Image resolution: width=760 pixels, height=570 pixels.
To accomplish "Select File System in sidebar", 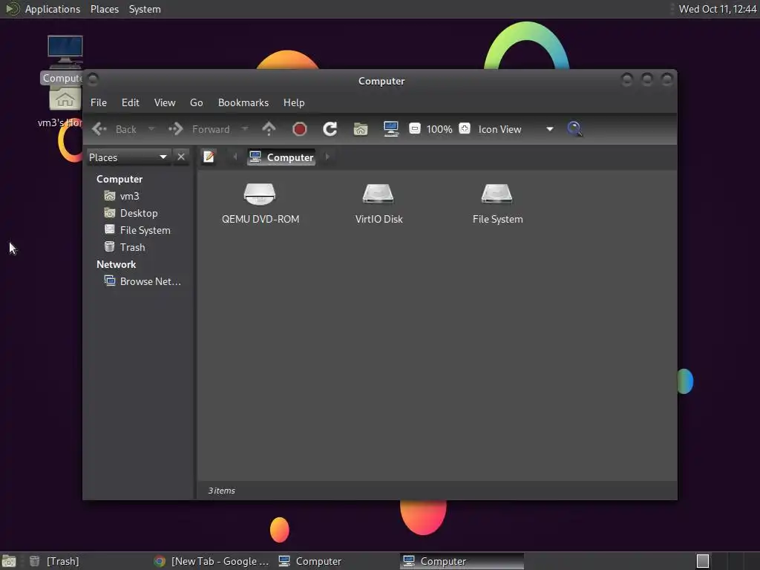I will (137, 230).
